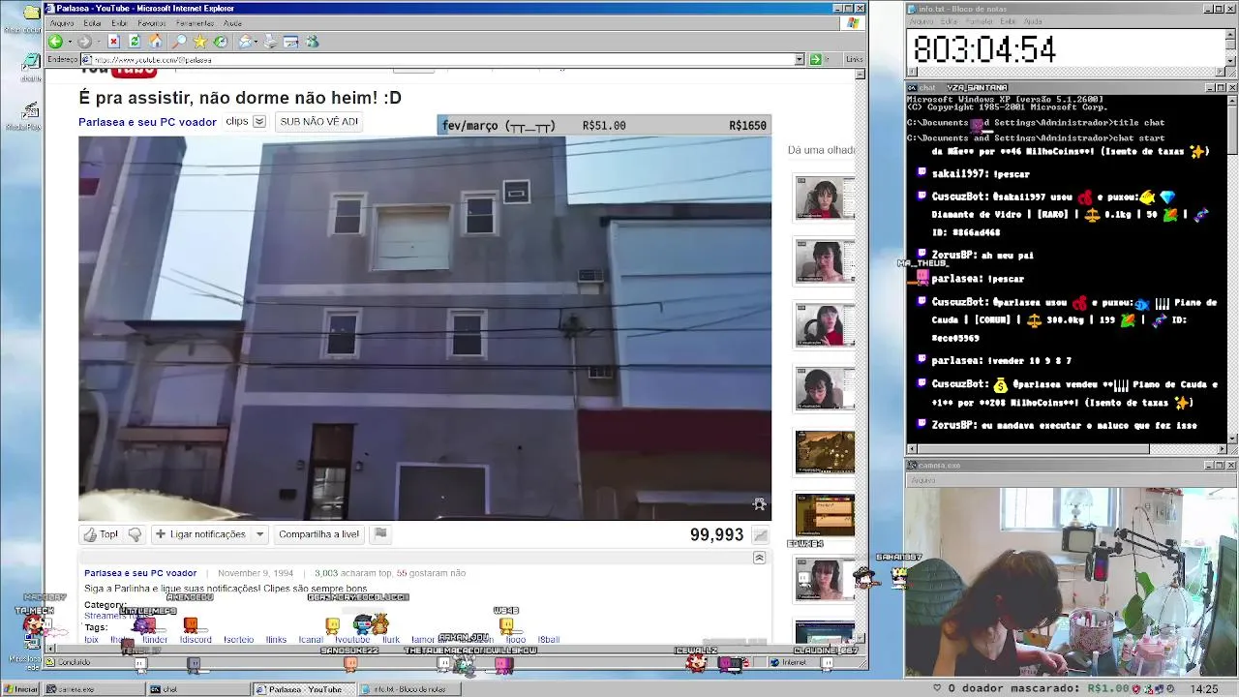The width and height of the screenshot is (1239, 697).
Task: Click the !links tag link
Action: [276, 640]
